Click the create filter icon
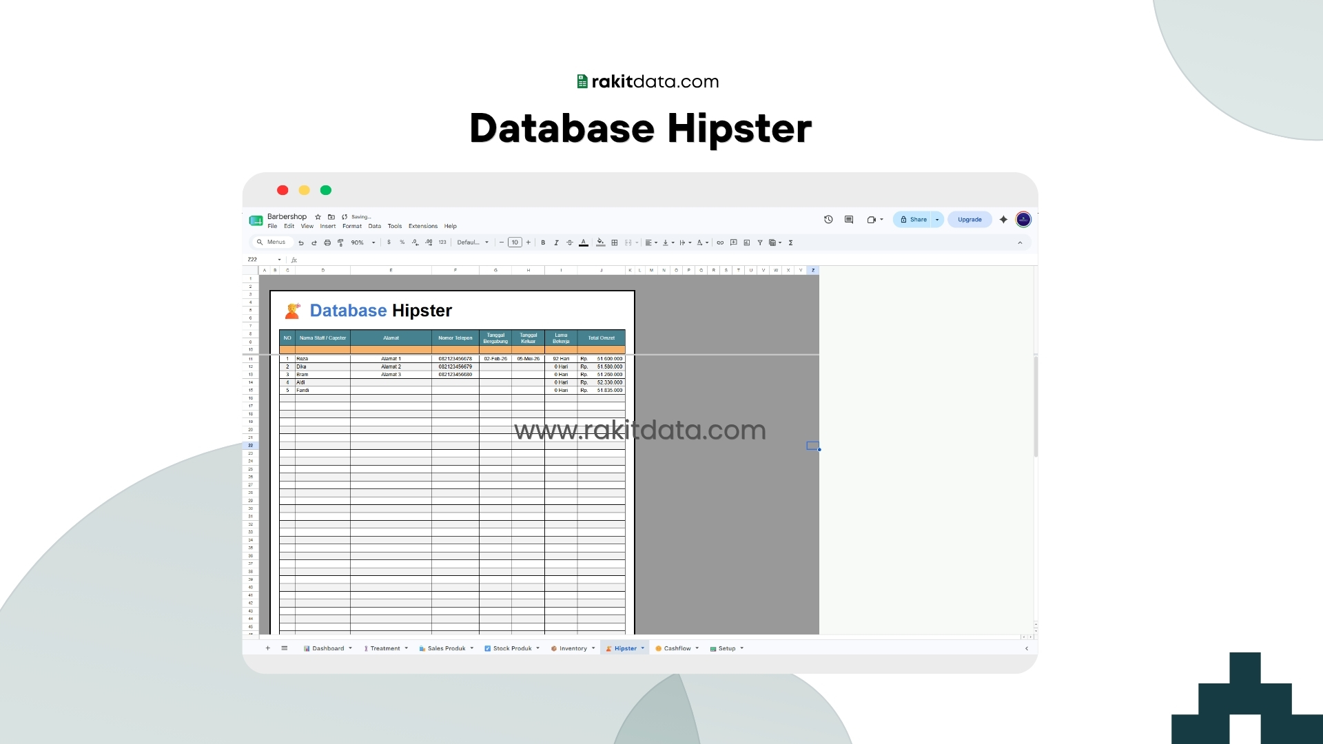The height and width of the screenshot is (744, 1323). click(760, 242)
